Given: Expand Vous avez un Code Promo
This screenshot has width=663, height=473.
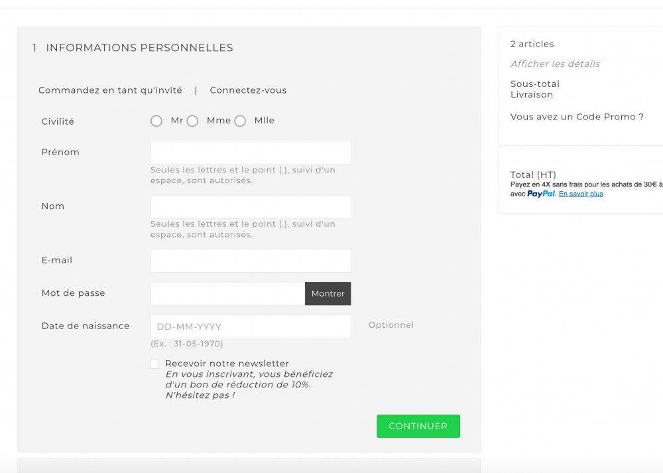Looking at the screenshot, I should tap(577, 117).
